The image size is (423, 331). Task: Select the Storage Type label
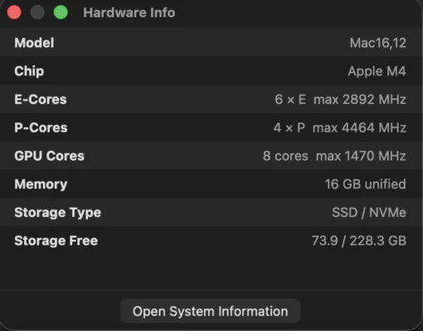point(58,213)
